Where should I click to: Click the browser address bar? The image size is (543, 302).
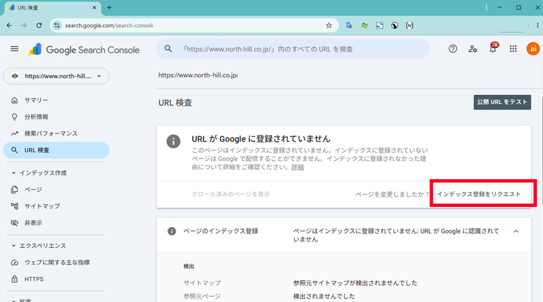[x=194, y=25]
